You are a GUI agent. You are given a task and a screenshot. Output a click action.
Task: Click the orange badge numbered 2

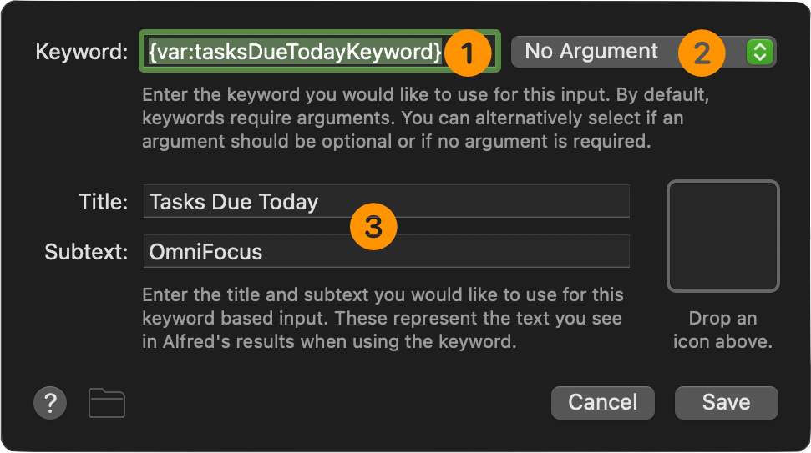[x=702, y=53]
